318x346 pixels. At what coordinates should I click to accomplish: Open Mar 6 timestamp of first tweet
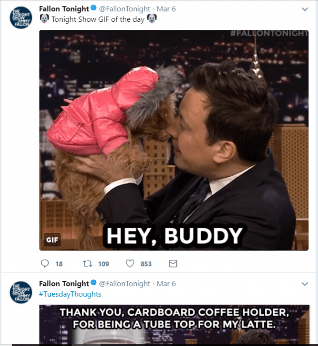pos(166,9)
